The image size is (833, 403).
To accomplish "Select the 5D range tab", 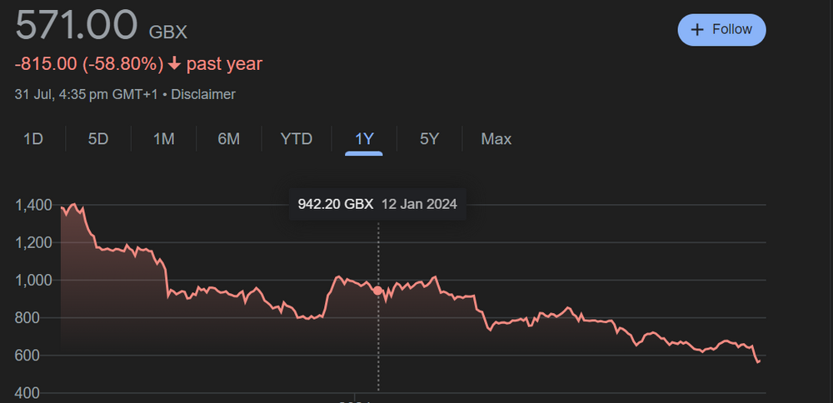I will point(98,139).
